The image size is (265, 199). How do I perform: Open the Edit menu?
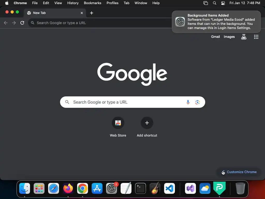point(46,3)
